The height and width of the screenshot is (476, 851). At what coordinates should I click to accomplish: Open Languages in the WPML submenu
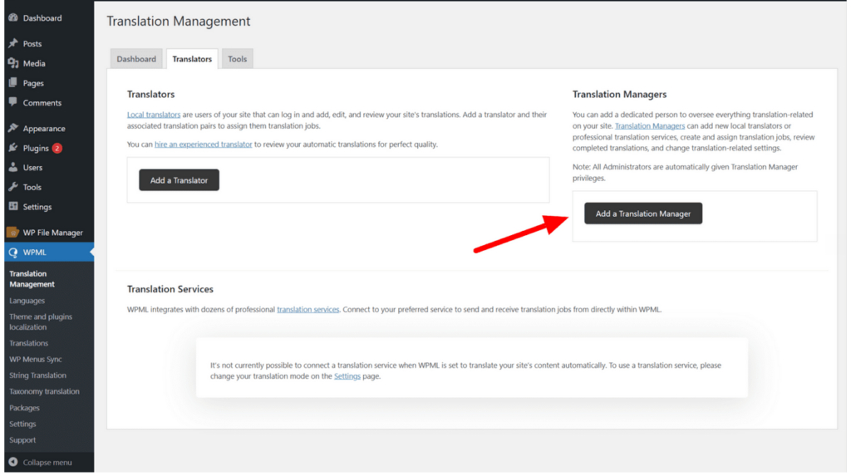(x=27, y=301)
